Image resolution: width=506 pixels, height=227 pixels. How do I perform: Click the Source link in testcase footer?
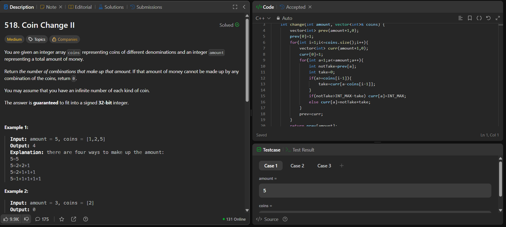pos(267,219)
